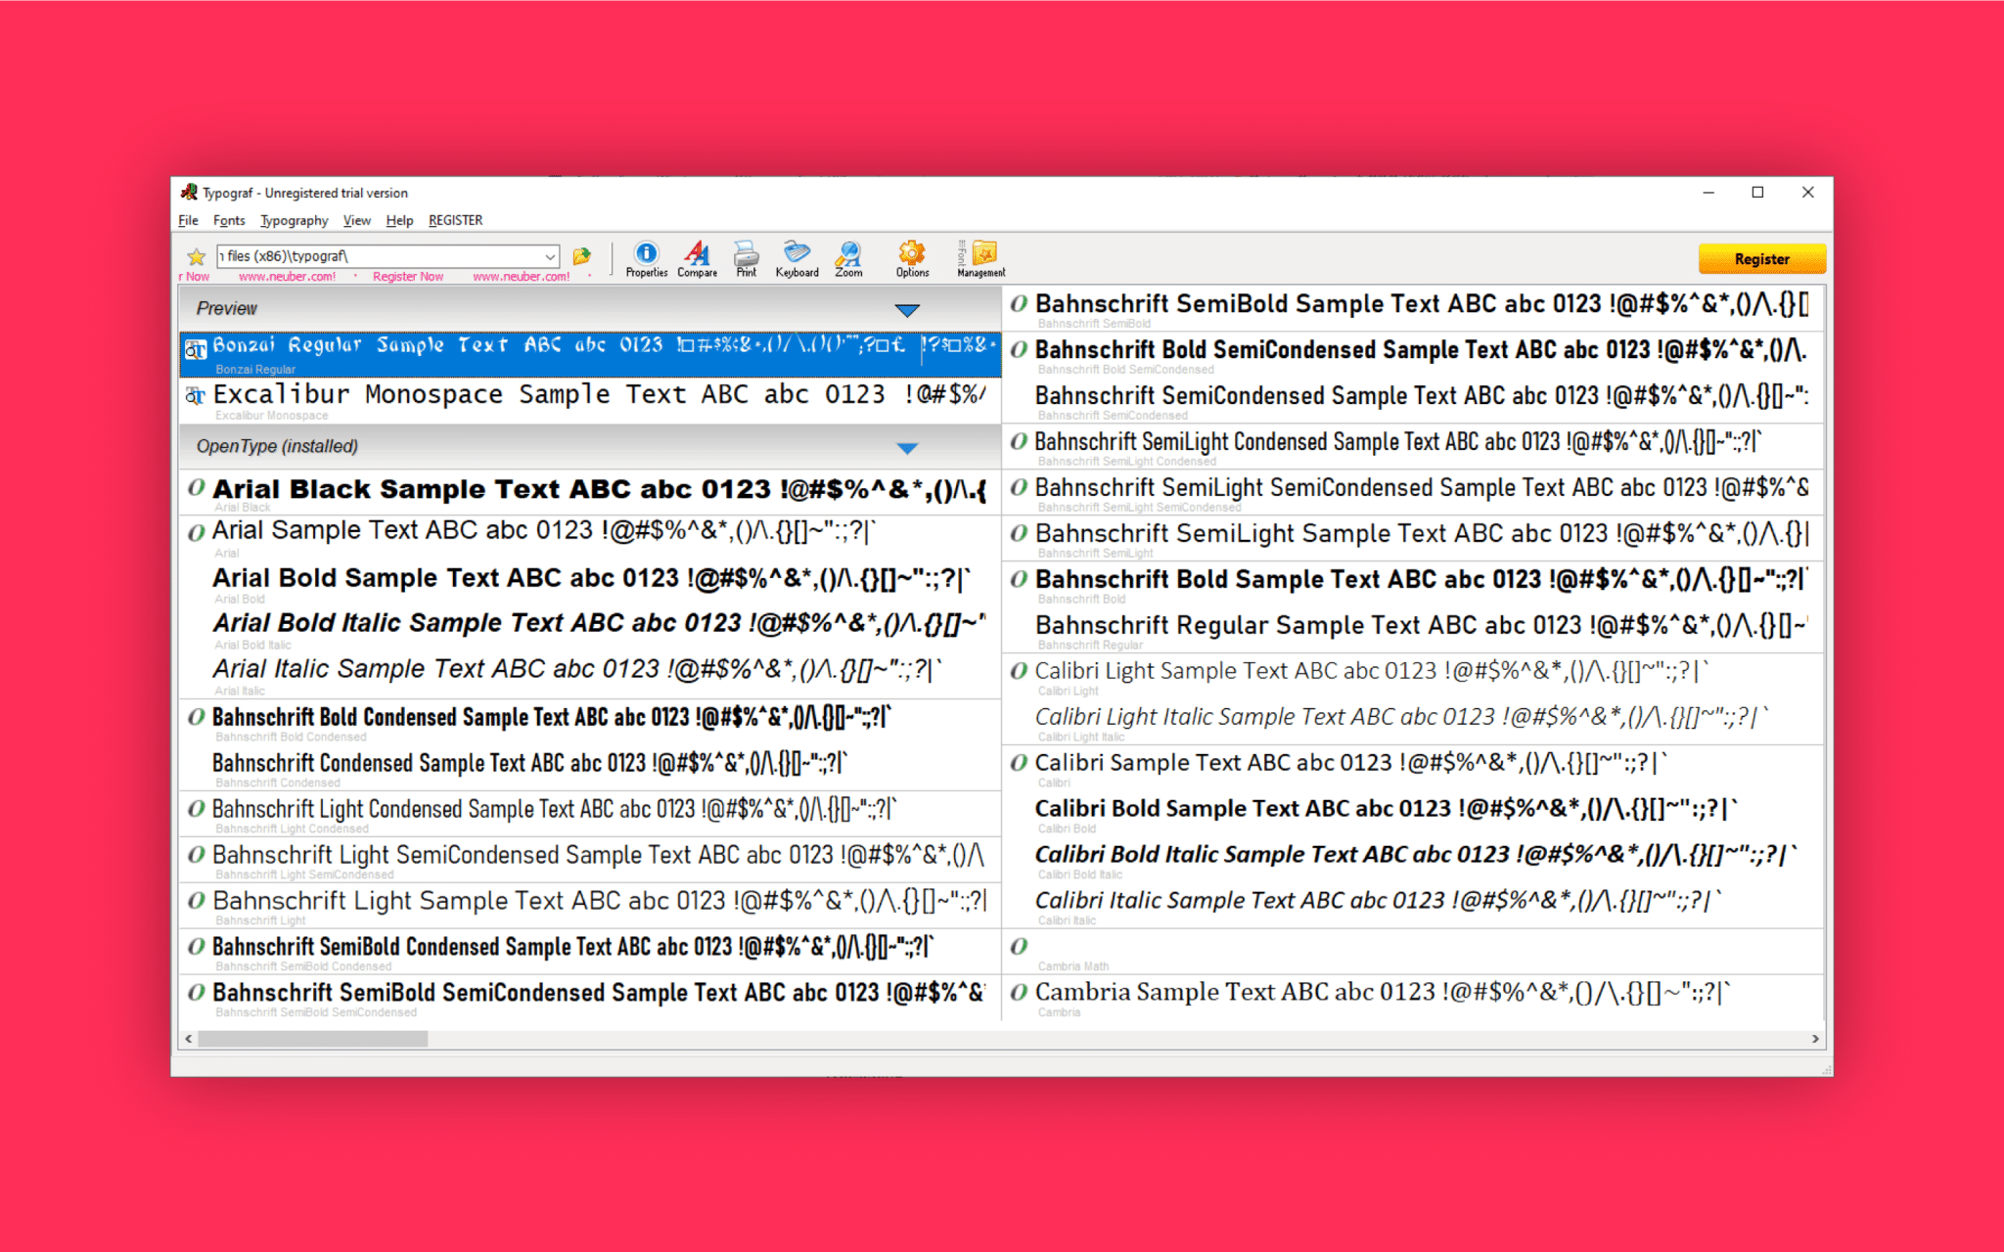Open Font Management from the toolbar

pyautogui.click(x=981, y=259)
